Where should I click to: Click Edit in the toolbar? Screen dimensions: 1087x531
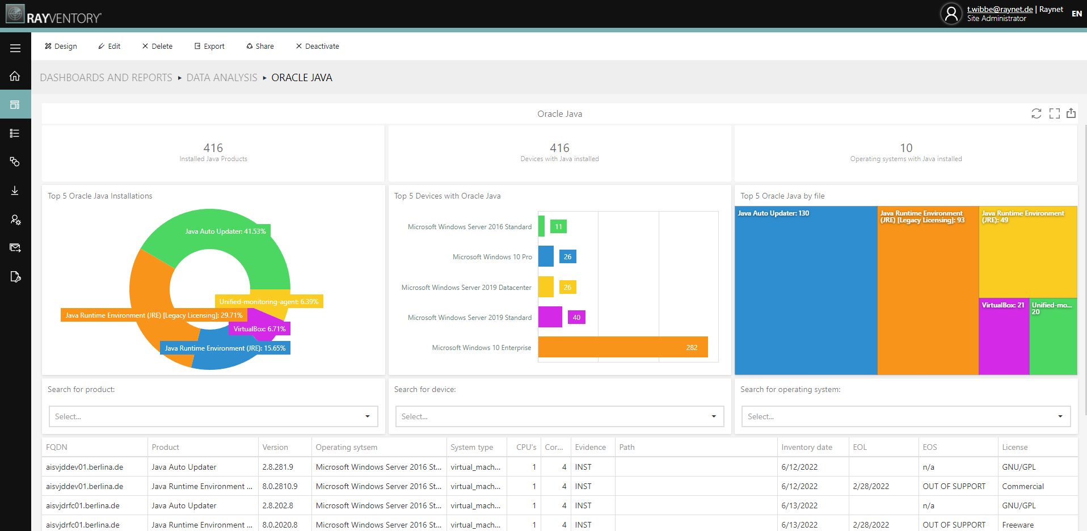point(109,47)
